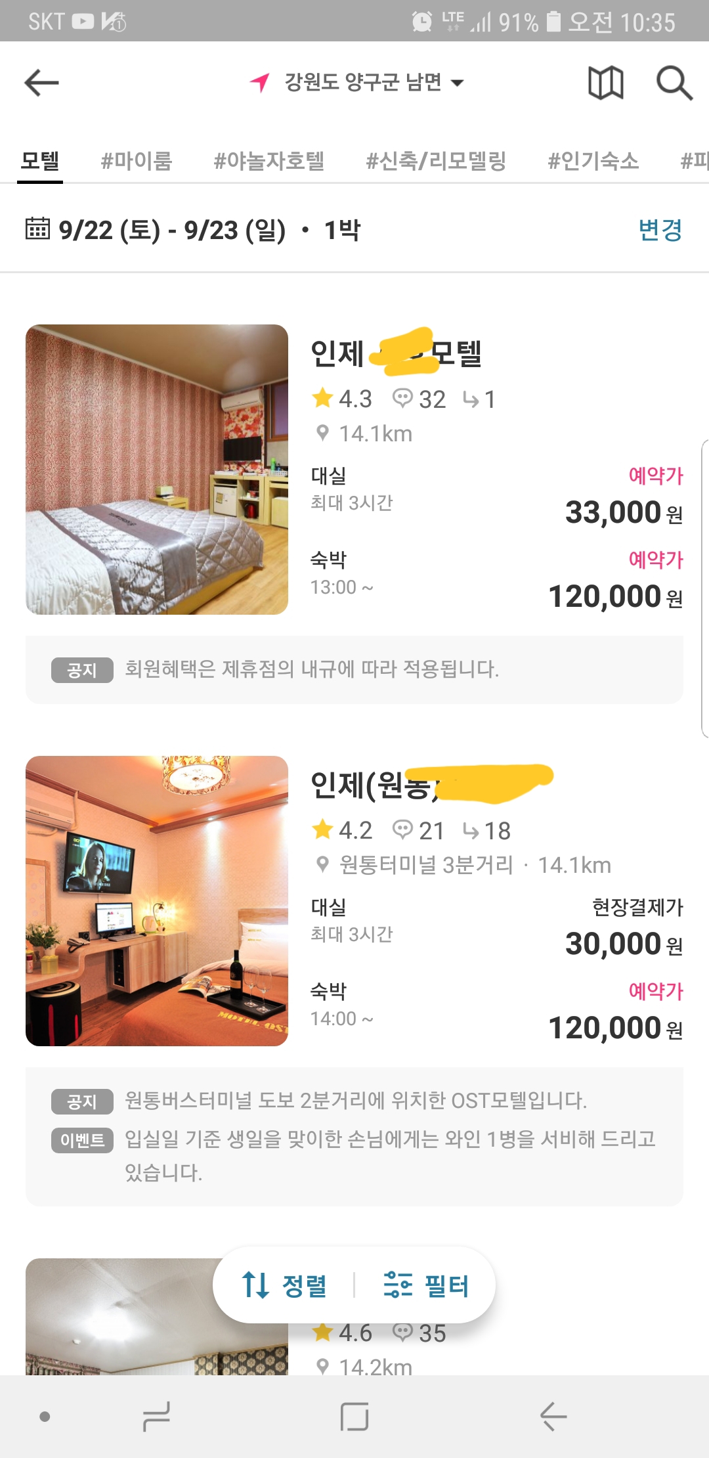Open the OST motel room photo
Screen dimensions: 709x1458
click(x=157, y=900)
